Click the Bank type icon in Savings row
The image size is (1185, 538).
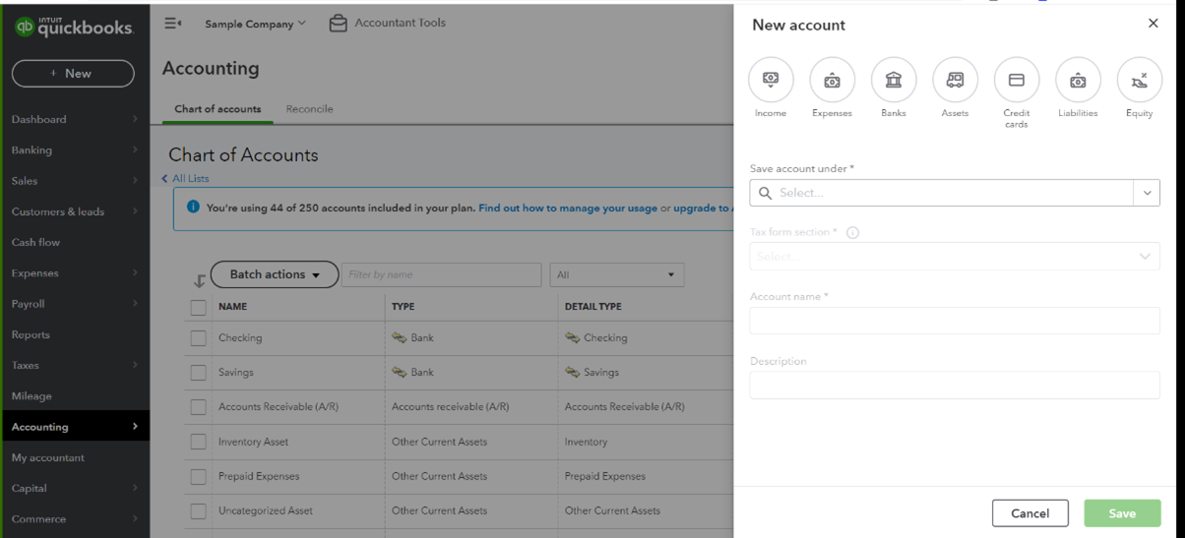tap(400, 372)
